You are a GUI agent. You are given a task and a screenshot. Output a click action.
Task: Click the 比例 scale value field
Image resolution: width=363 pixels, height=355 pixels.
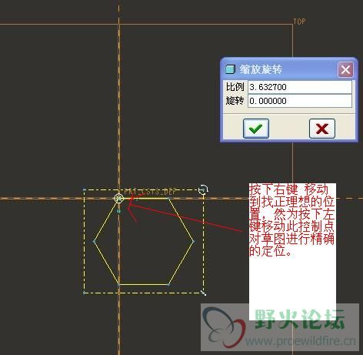(300, 87)
